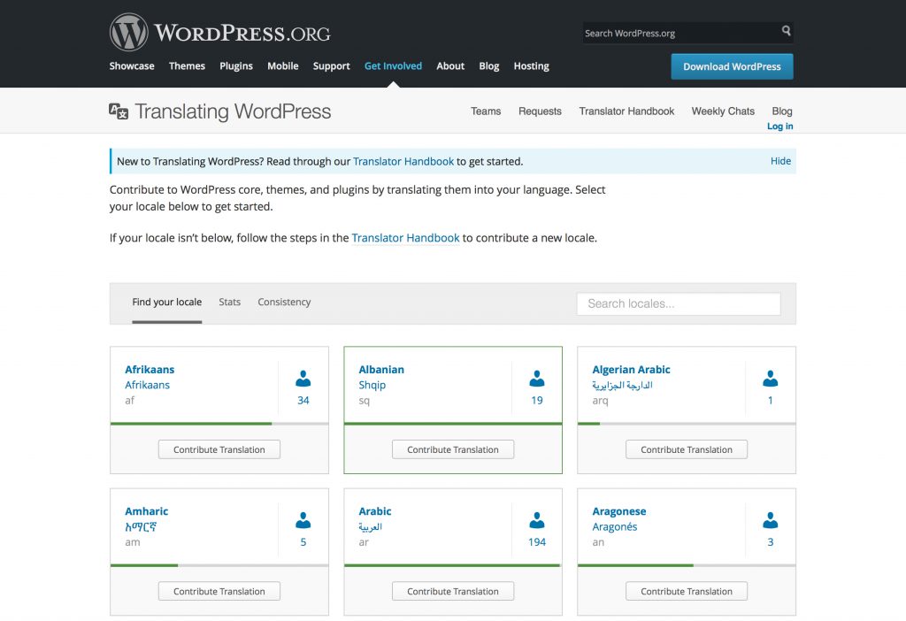Select the Find your locale tab
This screenshot has height=621, width=906.
coord(167,302)
